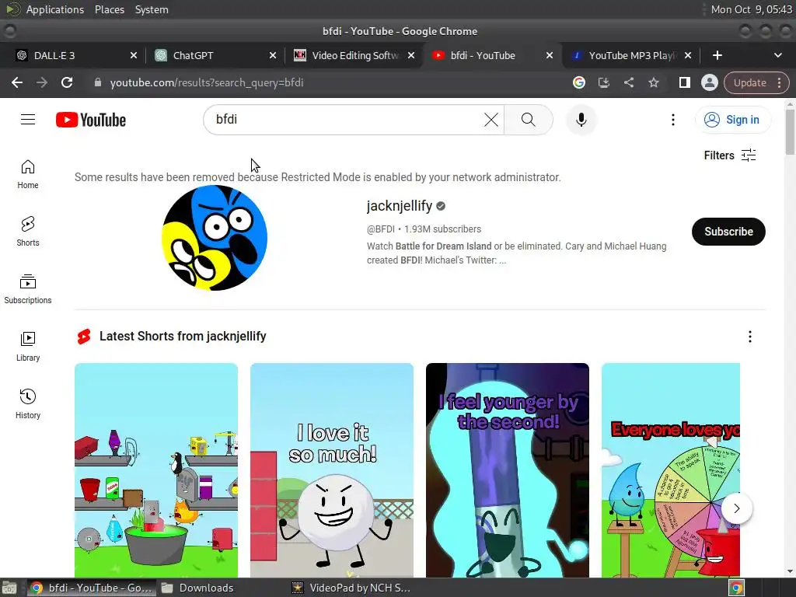The width and height of the screenshot is (796, 597).
Task: Close the YouTube MP3 Playlist tab
Action: pos(688,55)
